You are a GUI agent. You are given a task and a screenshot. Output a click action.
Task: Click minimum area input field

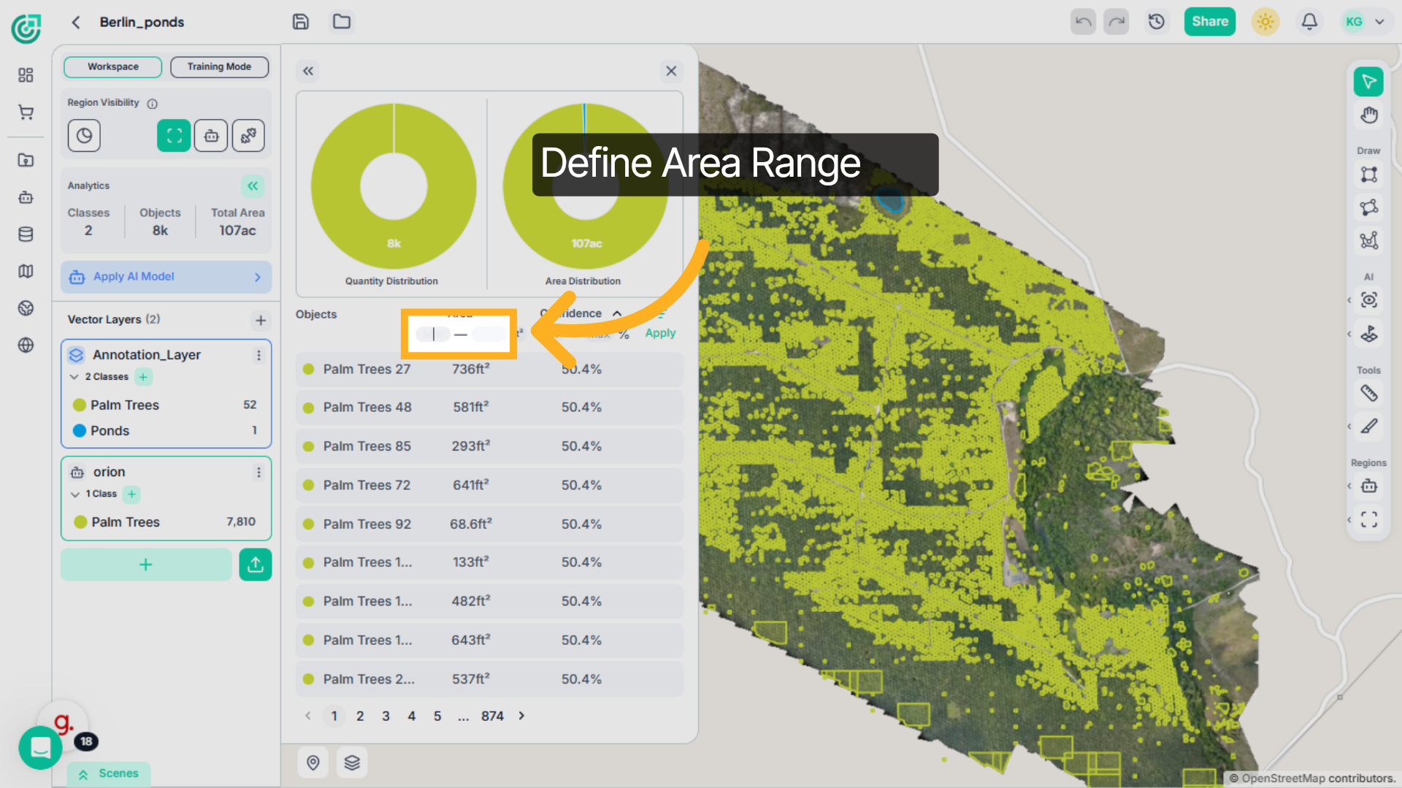pos(433,334)
